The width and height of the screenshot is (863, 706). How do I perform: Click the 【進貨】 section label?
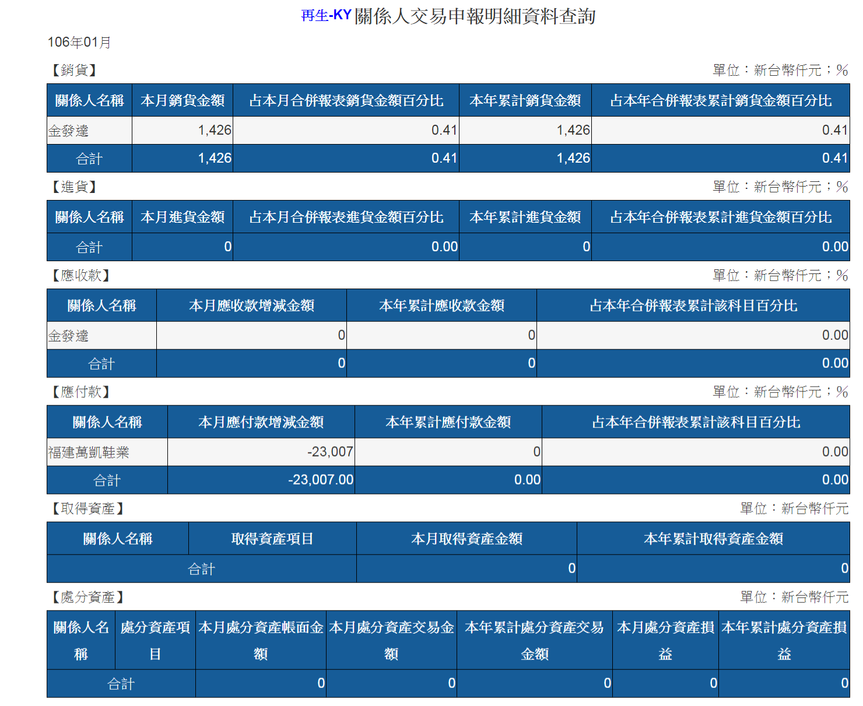point(74,187)
